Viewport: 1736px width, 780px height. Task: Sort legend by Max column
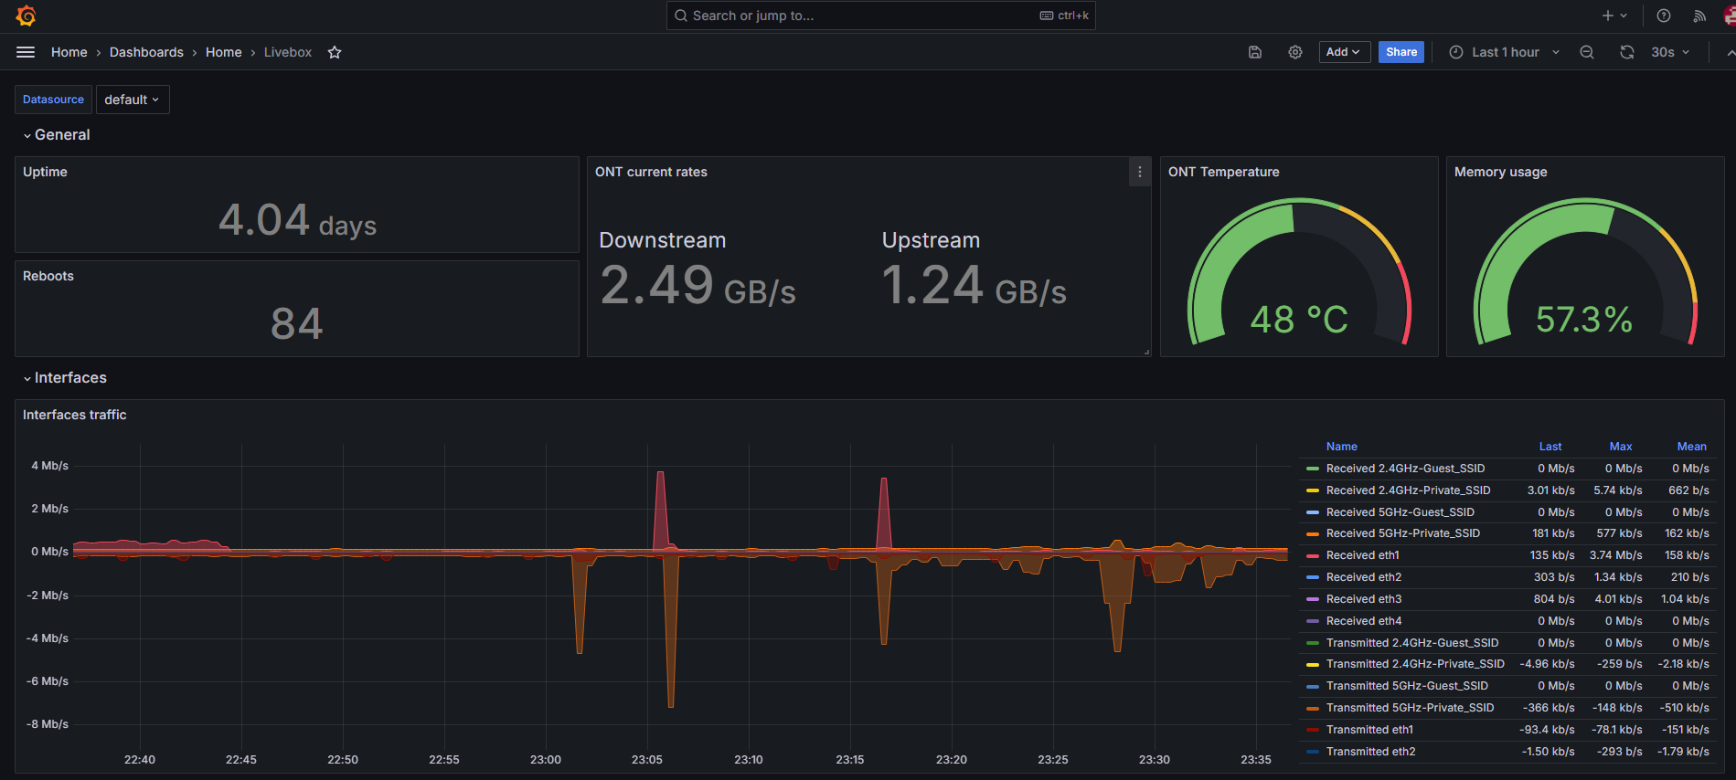pos(1621,447)
